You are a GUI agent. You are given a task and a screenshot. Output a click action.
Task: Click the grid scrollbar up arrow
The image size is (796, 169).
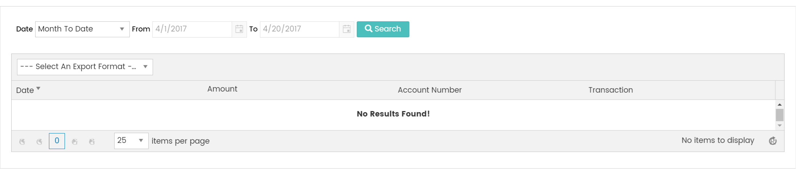tap(780, 105)
